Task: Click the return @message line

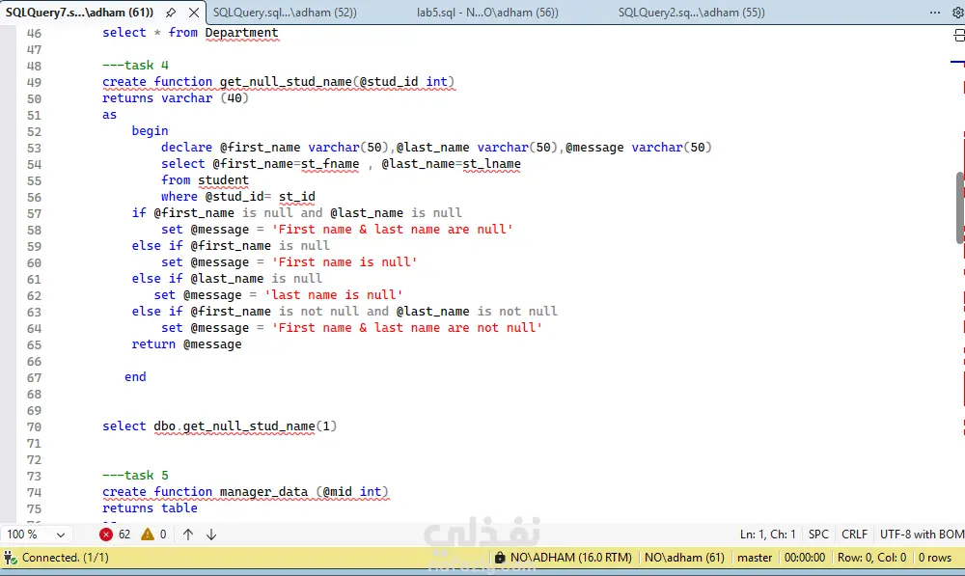Action: tap(186, 344)
